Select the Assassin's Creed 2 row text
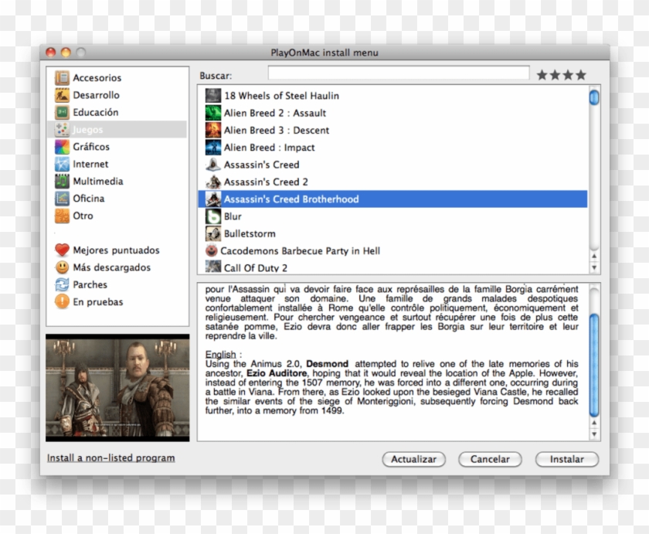Image resolution: width=649 pixels, height=534 pixels. 266,182
